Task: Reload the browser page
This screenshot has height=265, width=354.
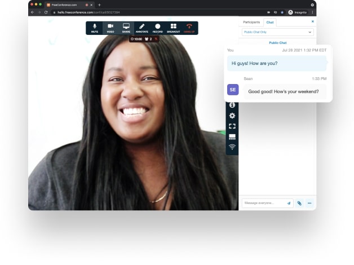Action: 46,12
